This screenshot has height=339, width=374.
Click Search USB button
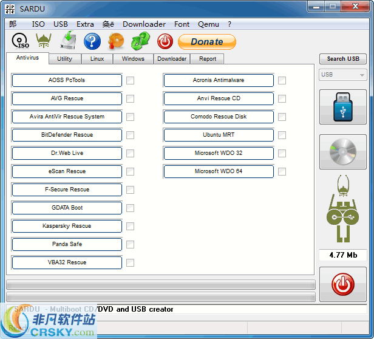[x=343, y=59]
